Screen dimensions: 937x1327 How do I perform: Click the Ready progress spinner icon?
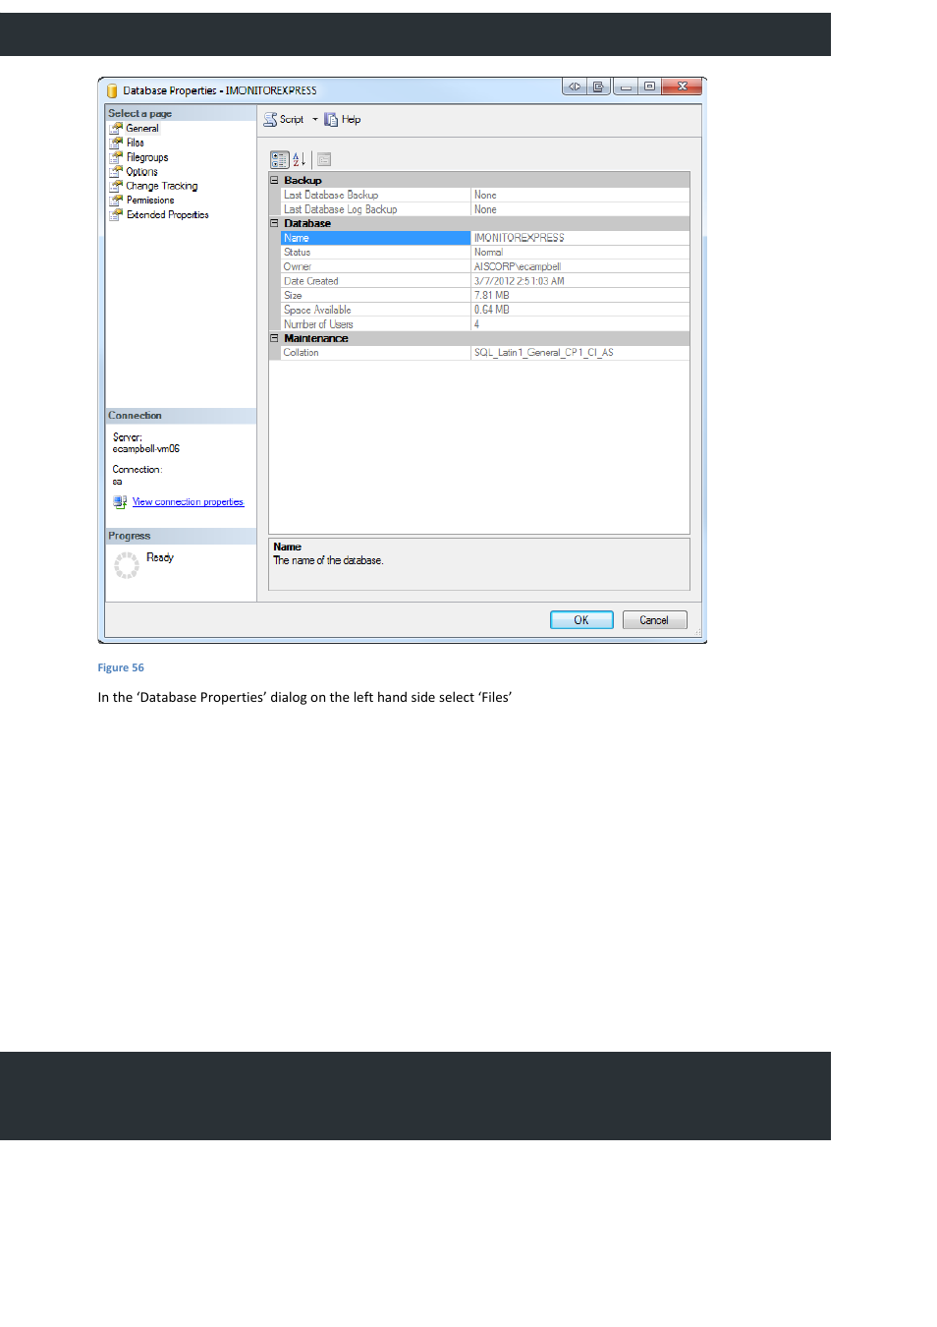[x=127, y=565]
